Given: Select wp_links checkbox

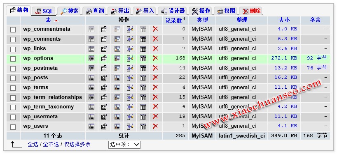Looking at the screenshot, I should (x=13, y=49).
